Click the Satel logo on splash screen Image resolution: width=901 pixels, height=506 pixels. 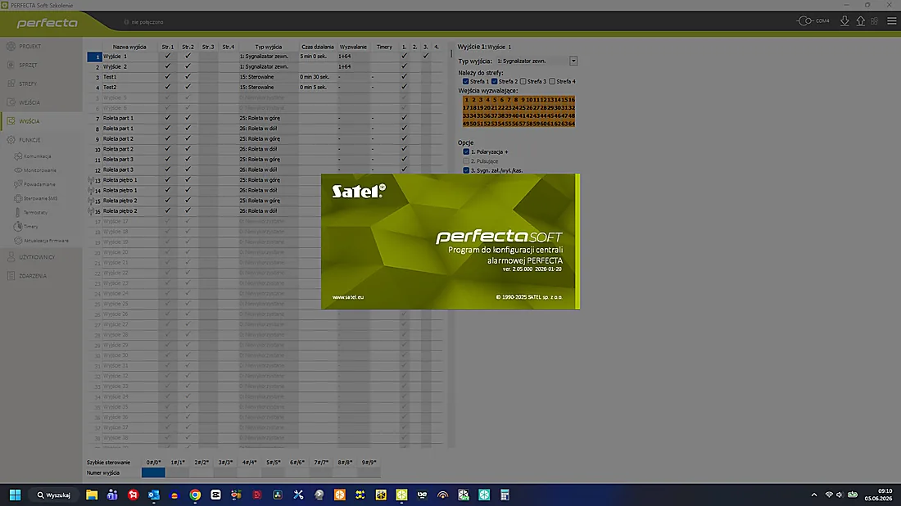point(359,192)
